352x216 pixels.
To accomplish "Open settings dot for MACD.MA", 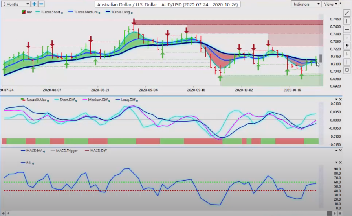I will tap(44, 151).
